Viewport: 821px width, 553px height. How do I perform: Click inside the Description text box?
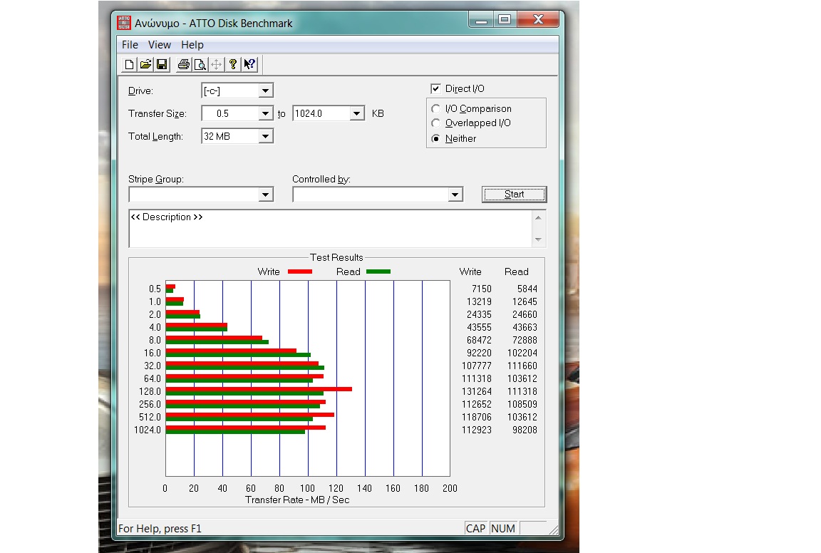(331, 228)
